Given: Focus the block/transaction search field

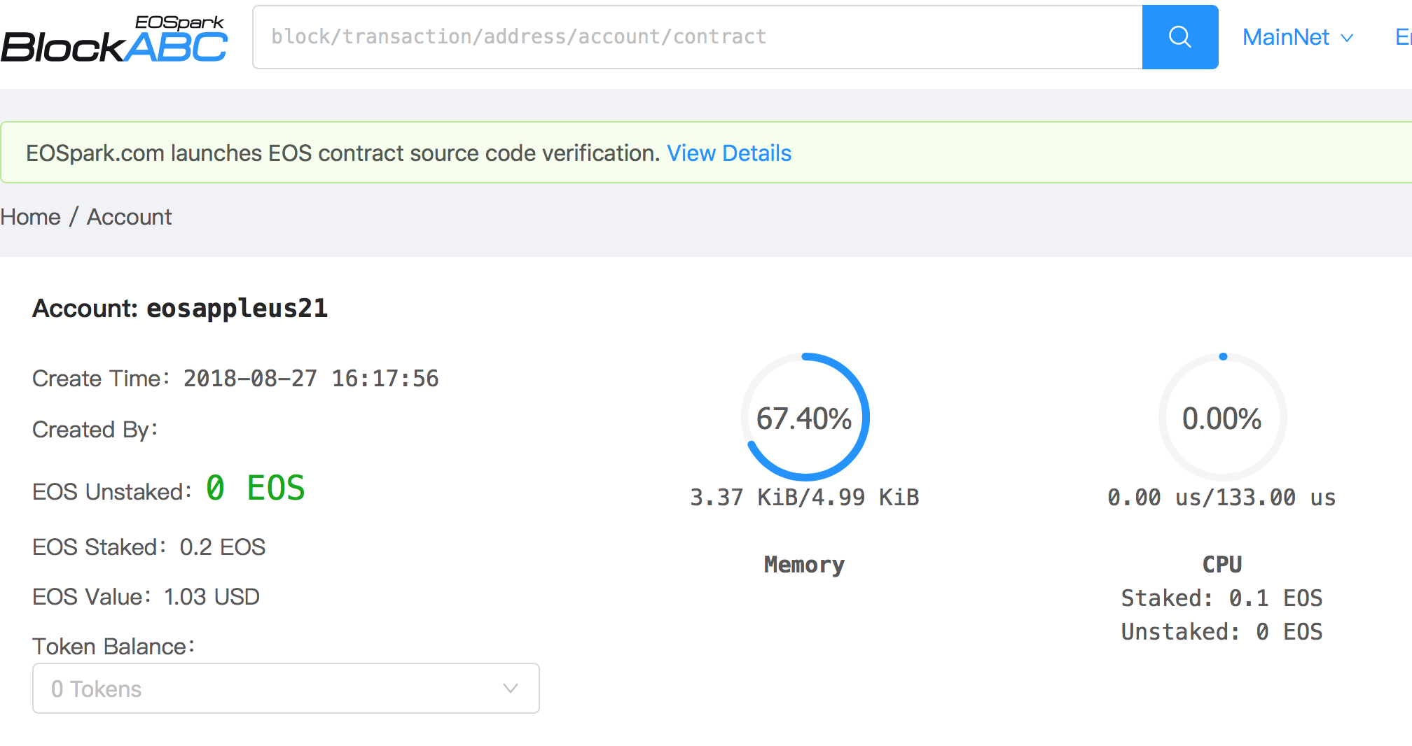Looking at the screenshot, I should point(697,37).
